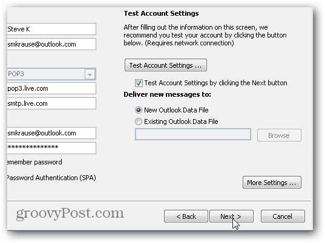Viewport: 325px width, 243px height.
Task: Cancel the account setup wizard
Action: 283,216
